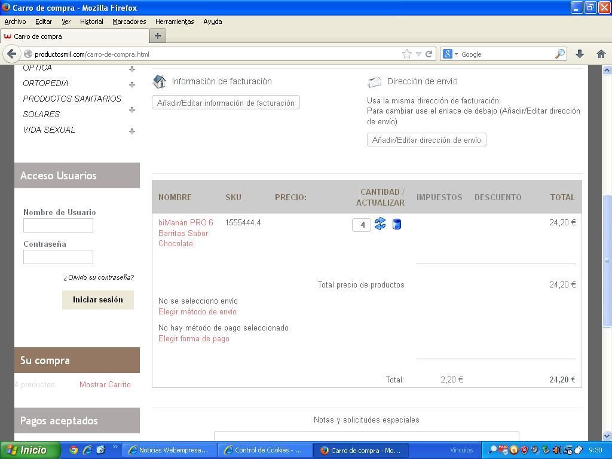Click the address bar URL field
This screenshot has height=459, width=612.
pyautogui.click(x=216, y=54)
